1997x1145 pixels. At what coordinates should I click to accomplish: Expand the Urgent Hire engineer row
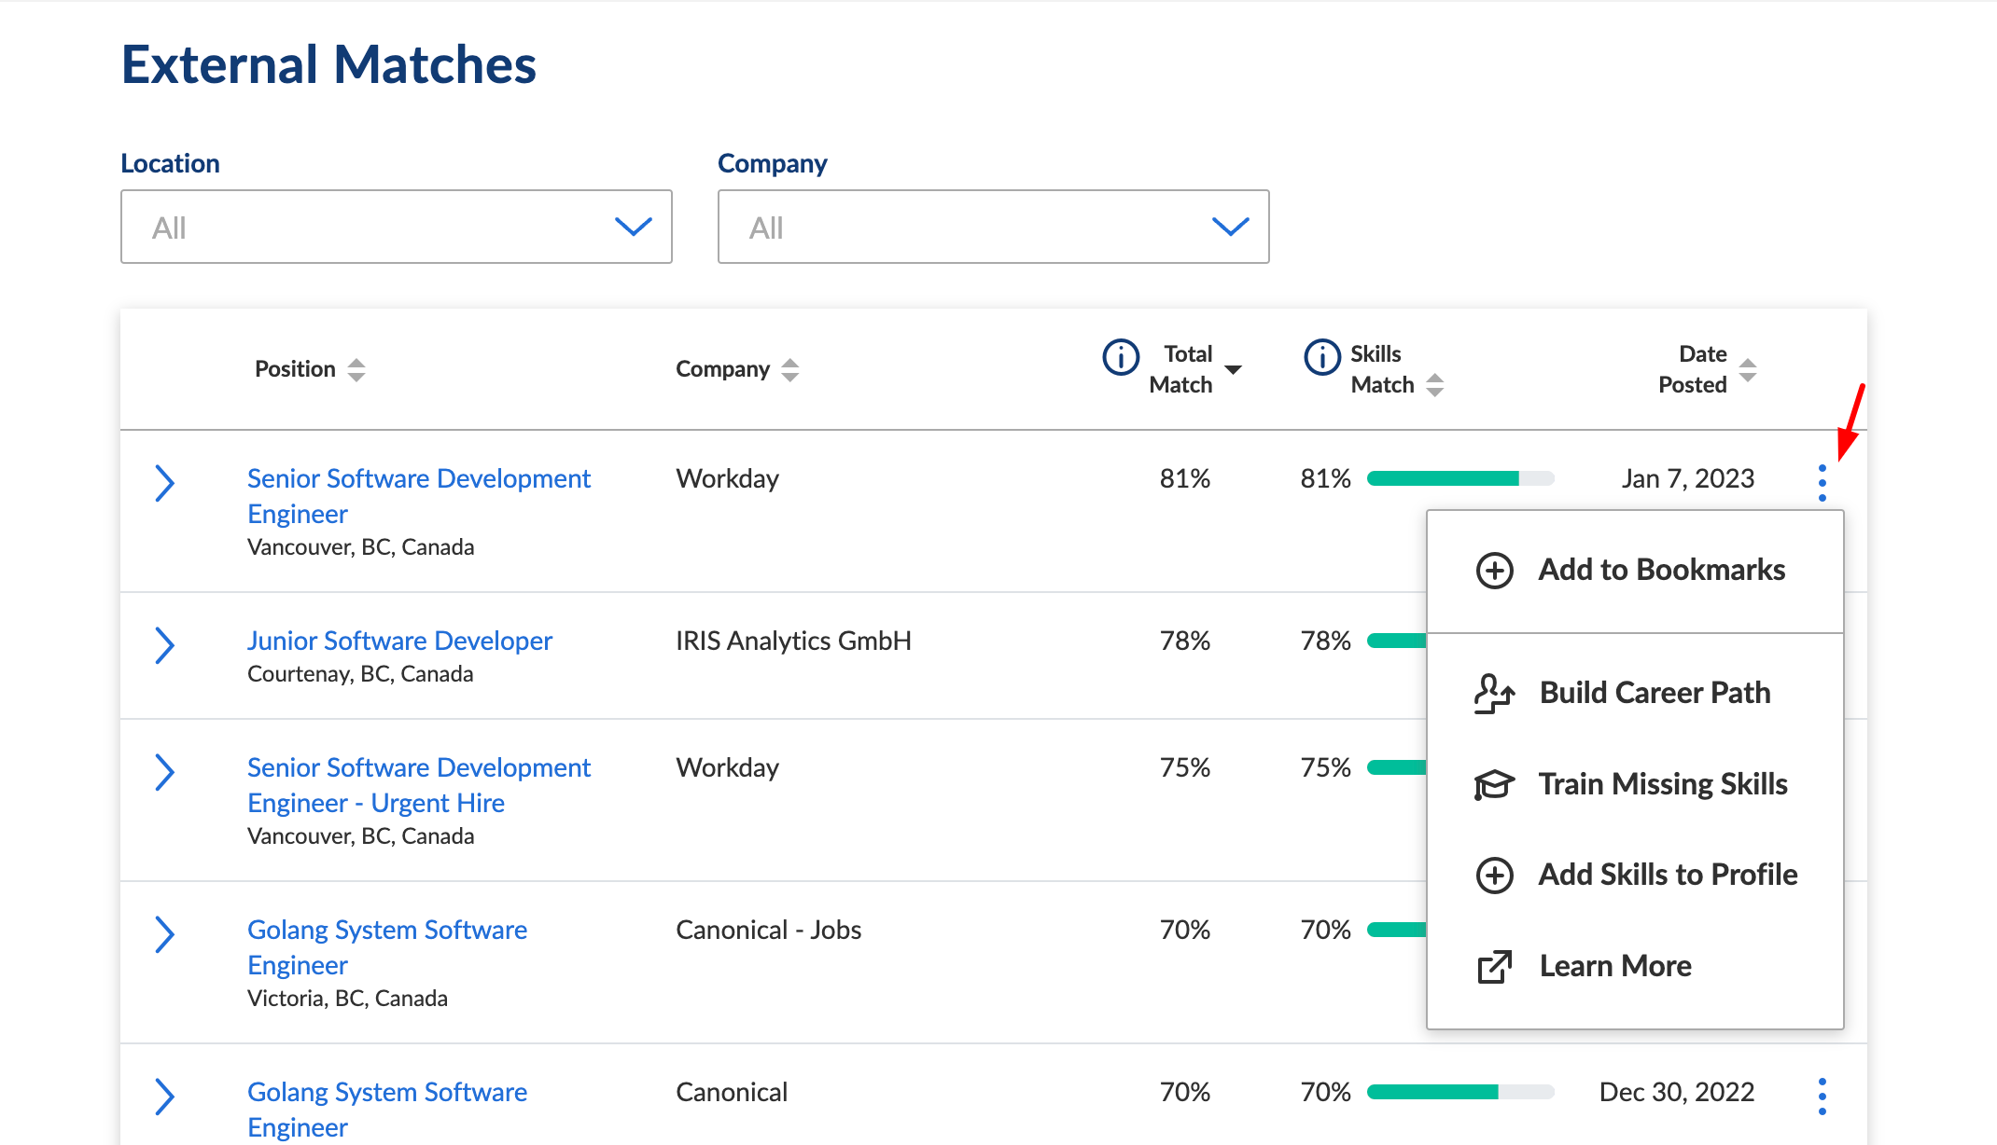point(164,772)
